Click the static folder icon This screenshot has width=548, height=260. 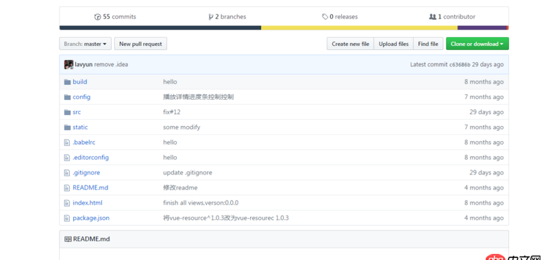coord(67,127)
